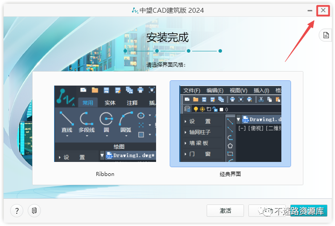Open the document icon below the close button
The height and width of the screenshot is (226, 335).
326,35
